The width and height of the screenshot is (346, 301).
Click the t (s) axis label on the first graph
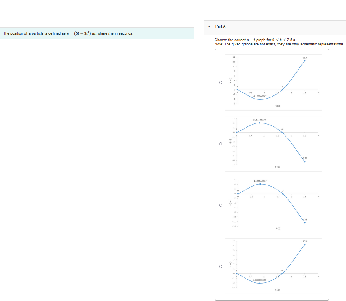coord(277,105)
